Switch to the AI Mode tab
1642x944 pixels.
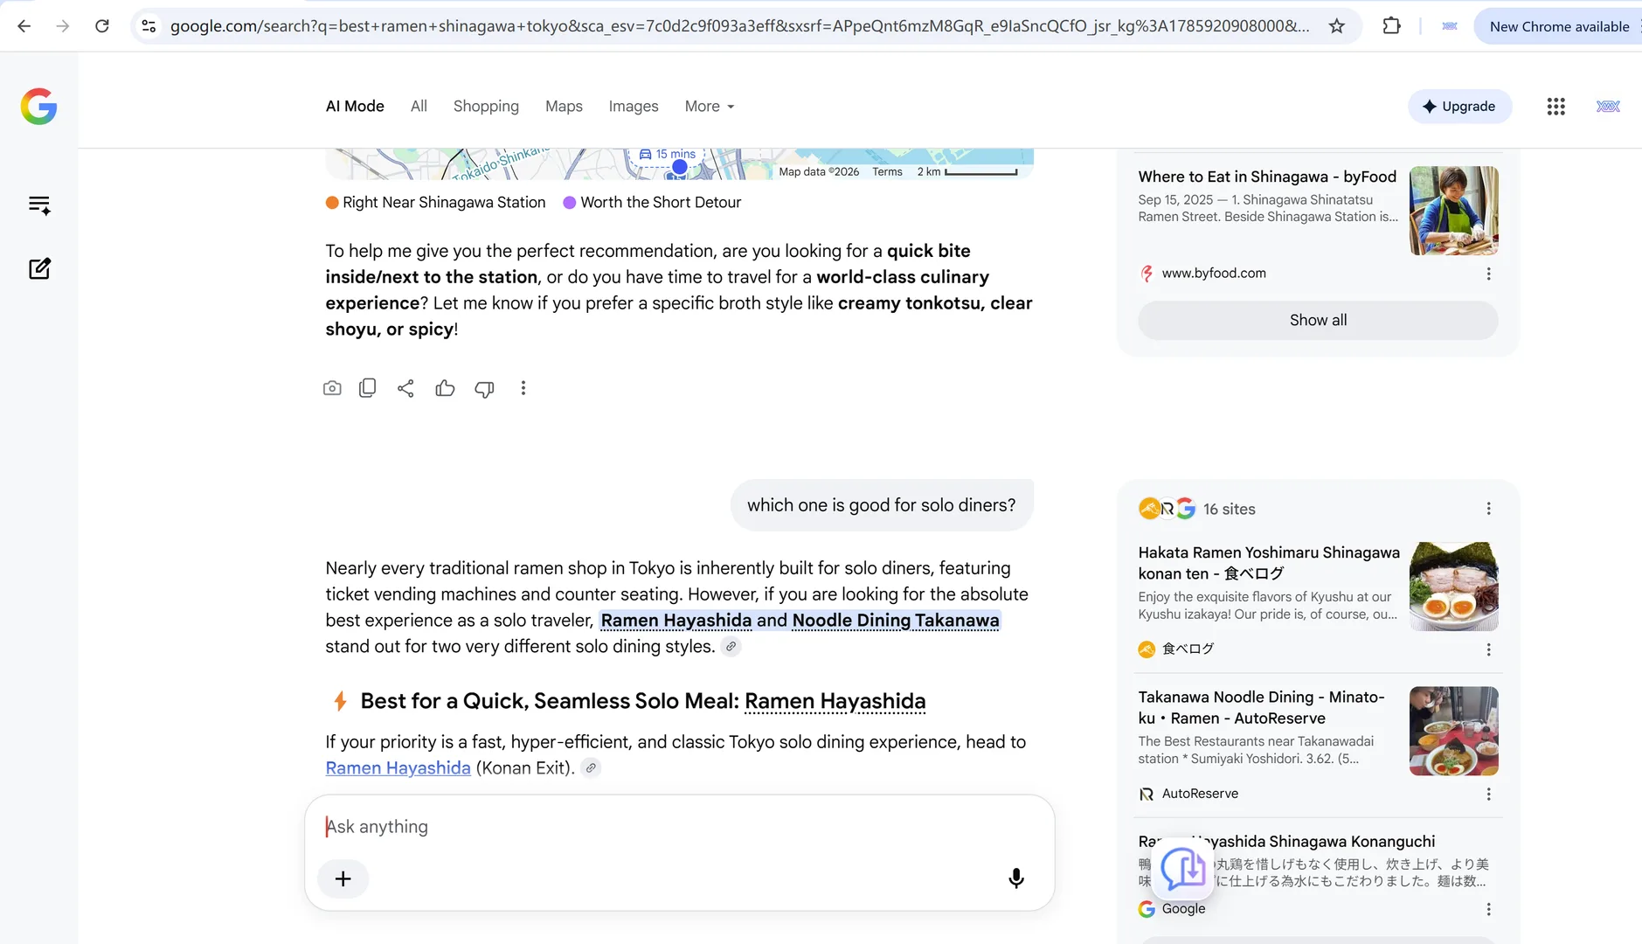point(355,107)
